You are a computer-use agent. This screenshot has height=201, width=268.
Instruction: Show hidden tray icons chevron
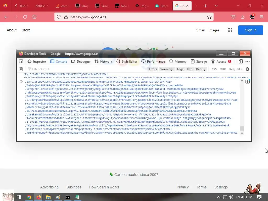tap(219, 197)
